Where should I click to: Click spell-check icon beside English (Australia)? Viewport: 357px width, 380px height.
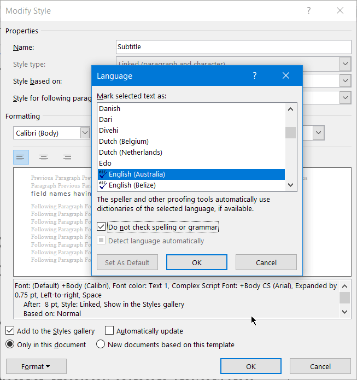(103, 174)
